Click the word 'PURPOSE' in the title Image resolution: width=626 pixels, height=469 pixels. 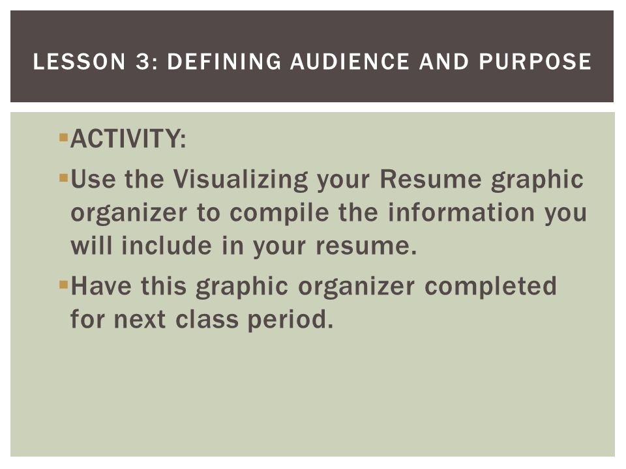pyautogui.click(x=535, y=61)
